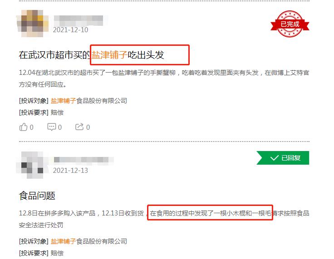This screenshot has height=259, width=334.
Task: Click the thumbs-up like icon
Action: (23, 127)
